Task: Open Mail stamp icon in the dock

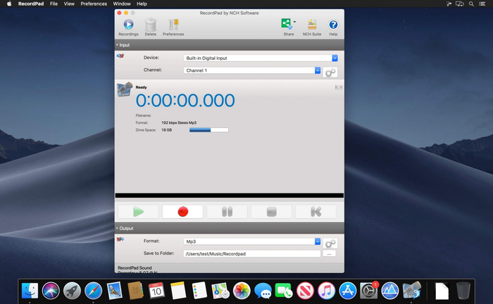Action: (114, 291)
